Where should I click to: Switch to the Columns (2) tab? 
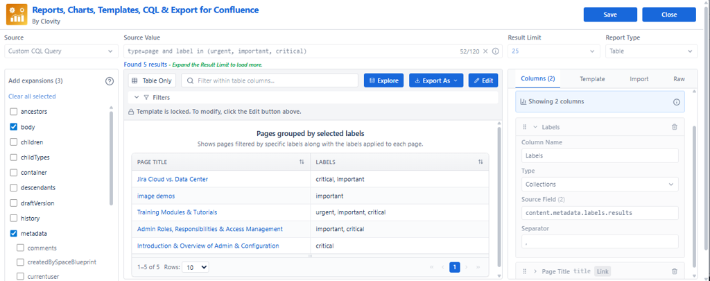[x=538, y=79]
